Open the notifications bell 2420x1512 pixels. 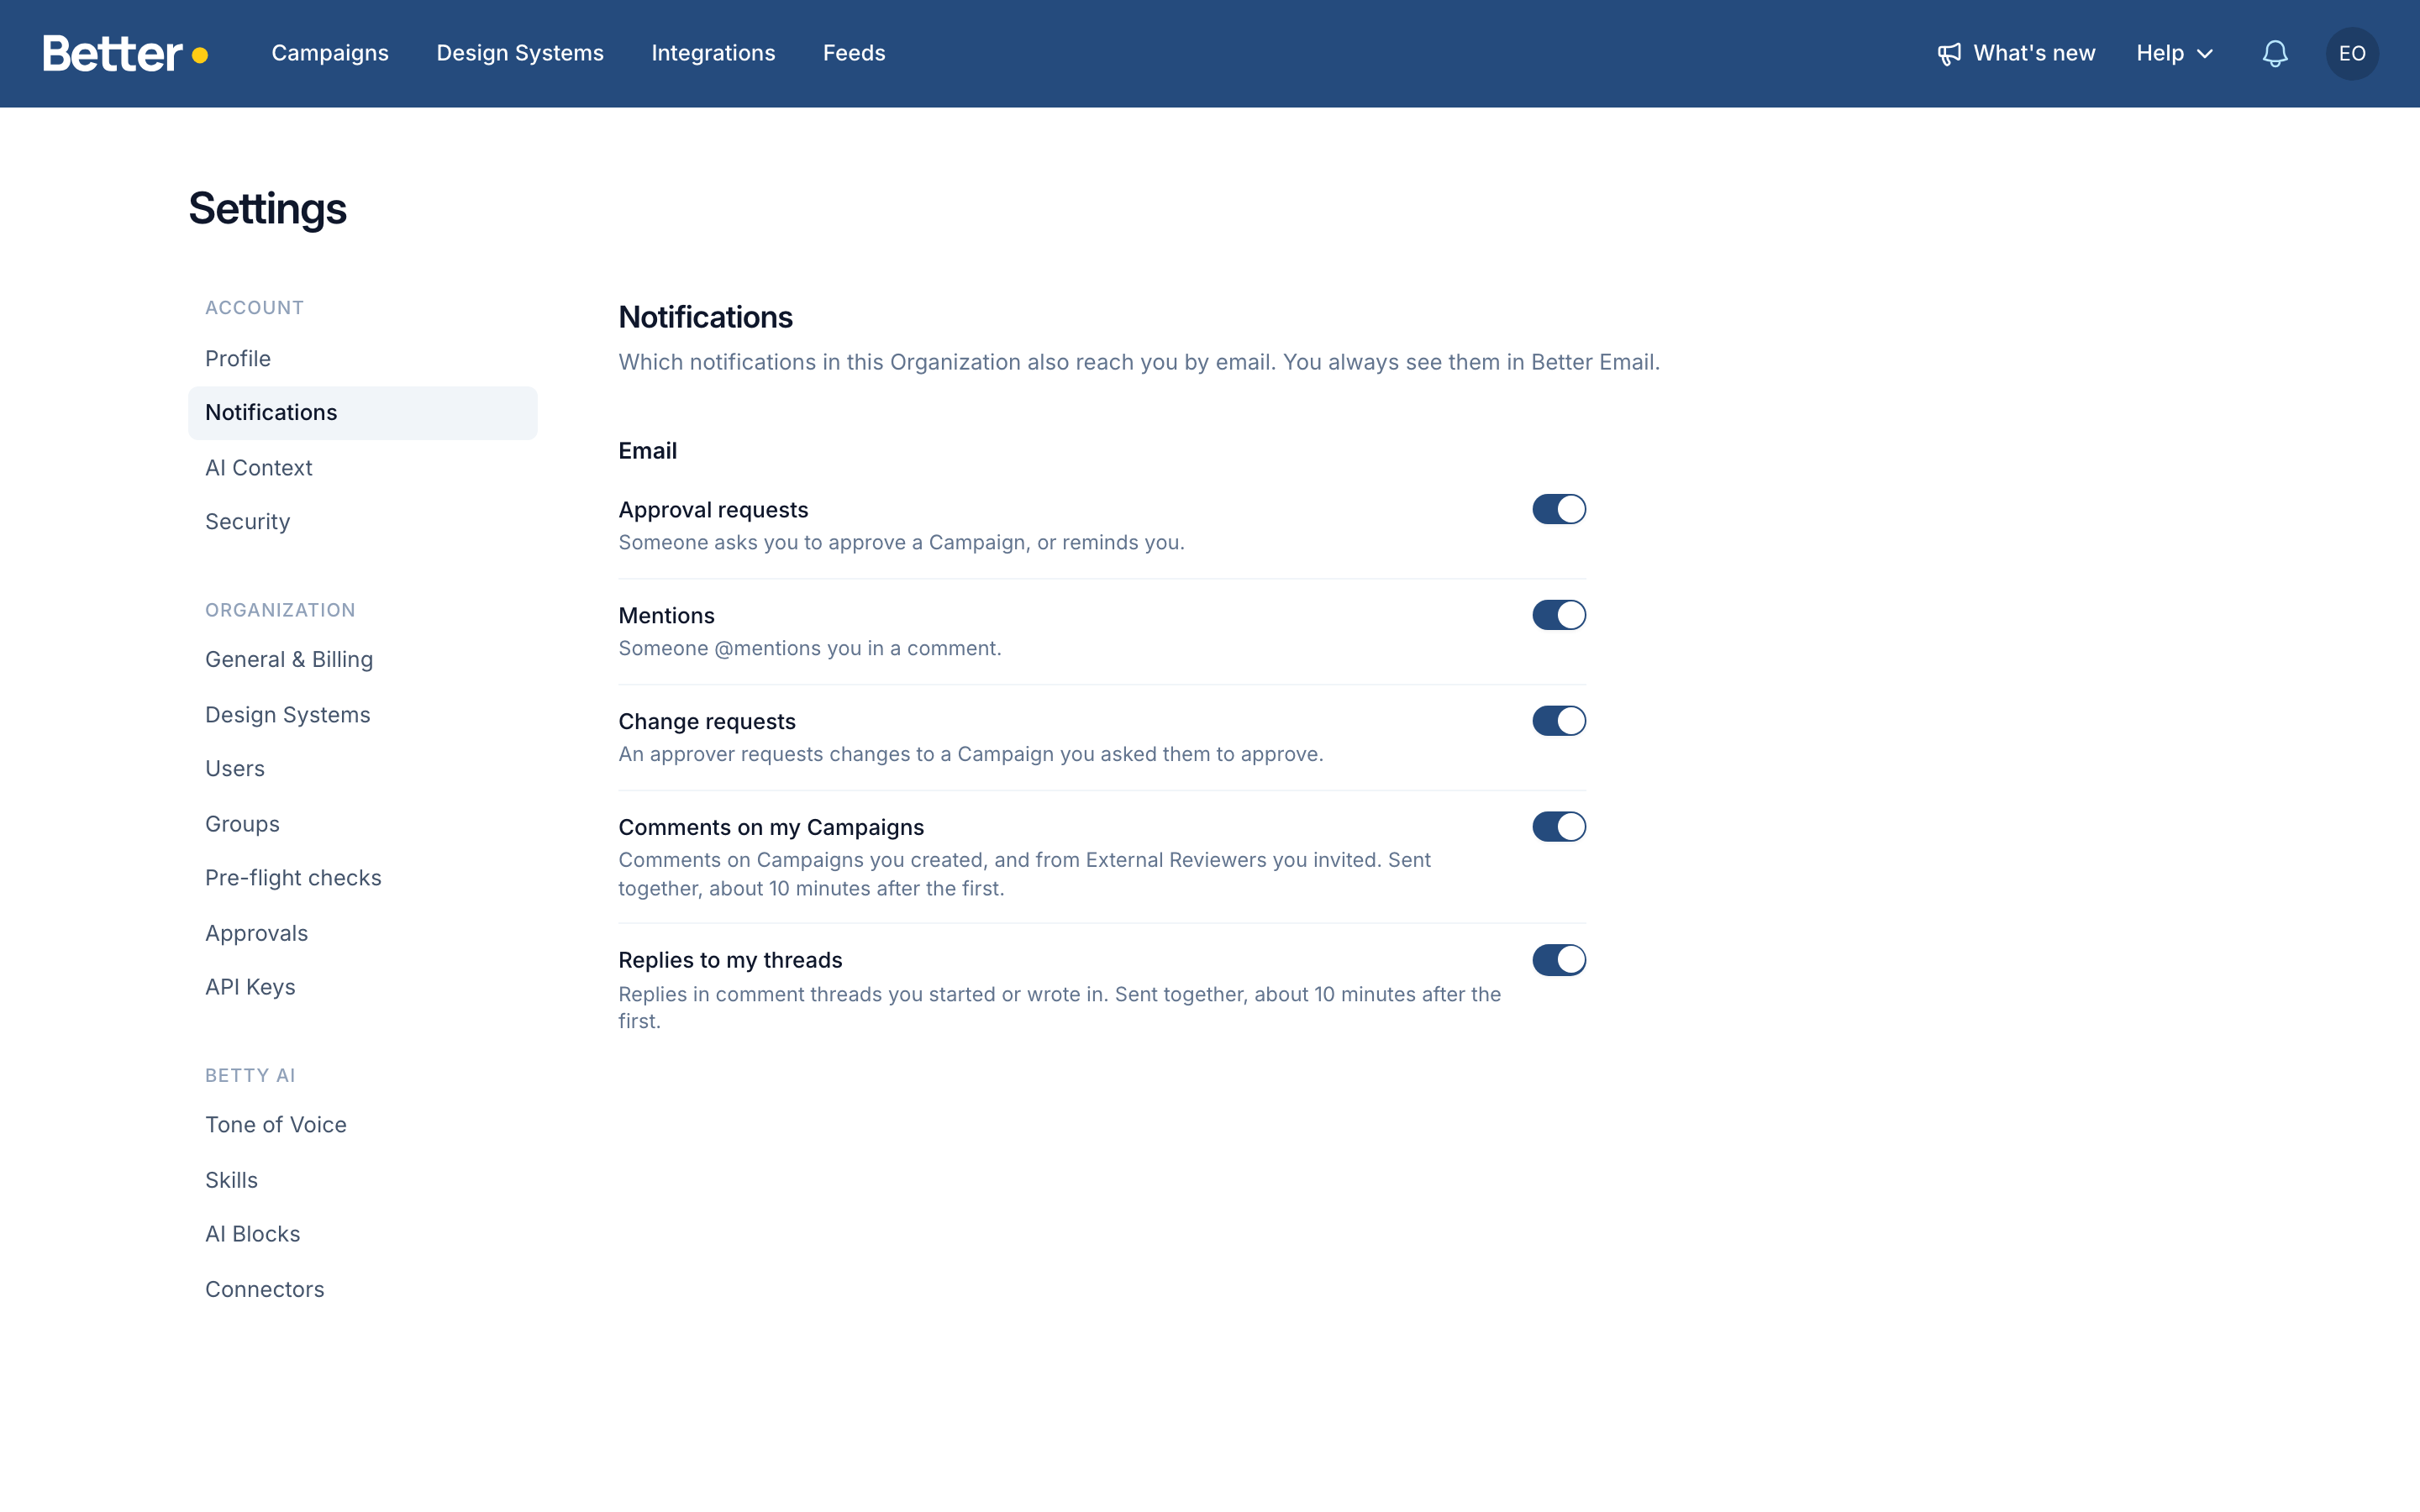click(2275, 53)
